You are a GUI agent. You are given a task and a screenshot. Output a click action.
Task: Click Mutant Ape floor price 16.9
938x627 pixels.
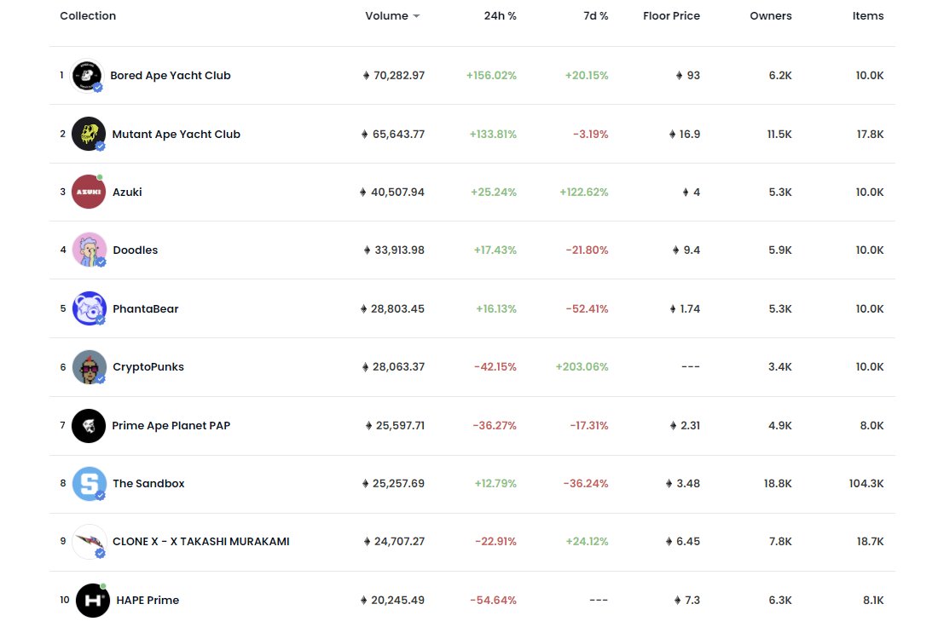(x=690, y=134)
